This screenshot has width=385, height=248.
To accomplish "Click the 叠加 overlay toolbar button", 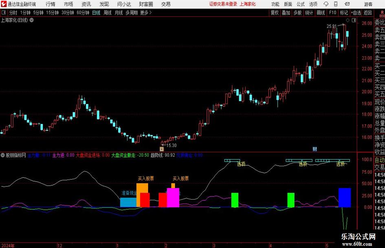I will (286, 13).
